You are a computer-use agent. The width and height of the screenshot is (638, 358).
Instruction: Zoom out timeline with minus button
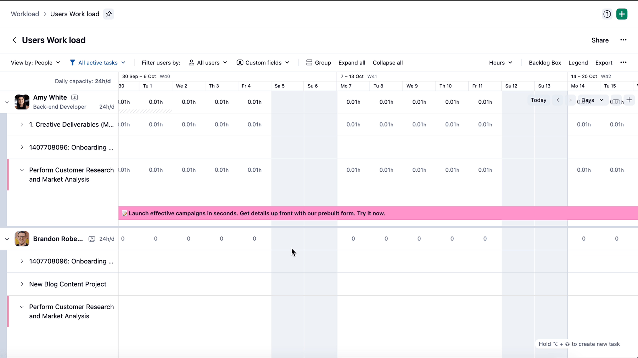(x=617, y=100)
